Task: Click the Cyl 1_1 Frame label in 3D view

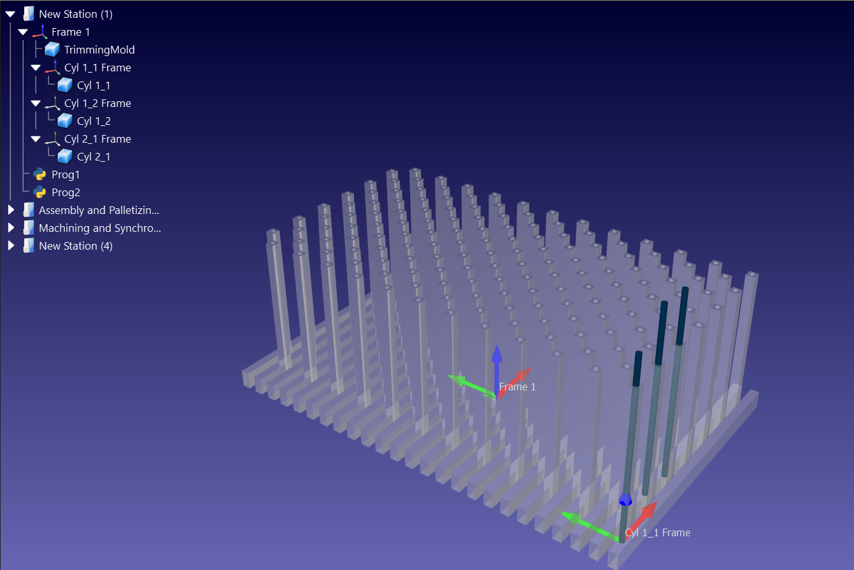Action: point(658,532)
